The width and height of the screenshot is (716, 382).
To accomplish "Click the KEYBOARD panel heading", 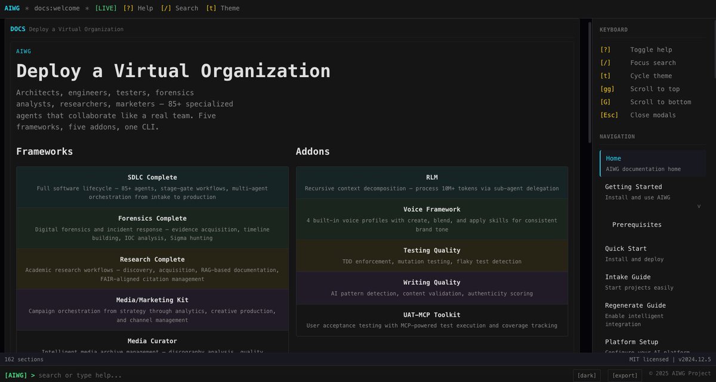I will click(613, 30).
